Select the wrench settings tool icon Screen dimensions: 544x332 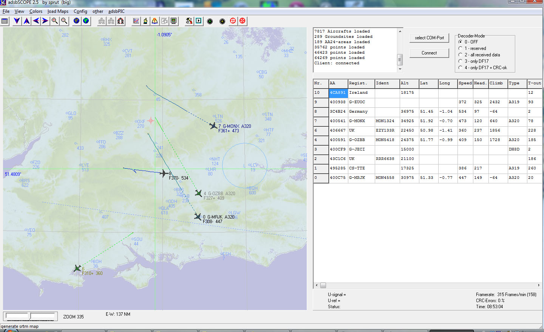[189, 21]
